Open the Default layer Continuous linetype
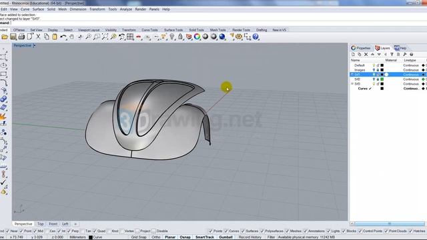Image resolution: width=427 pixels, height=240 pixels. pyautogui.click(x=411, y=65)
